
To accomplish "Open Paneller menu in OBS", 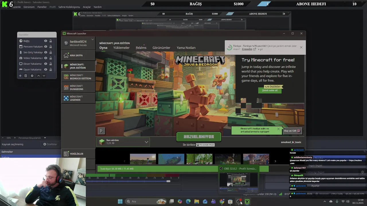I will click(42, 7).
